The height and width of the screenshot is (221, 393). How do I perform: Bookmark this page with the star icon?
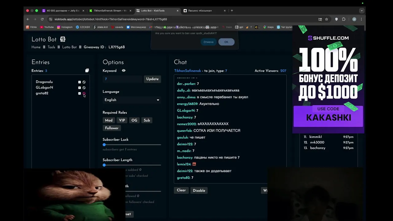(326, 19)
